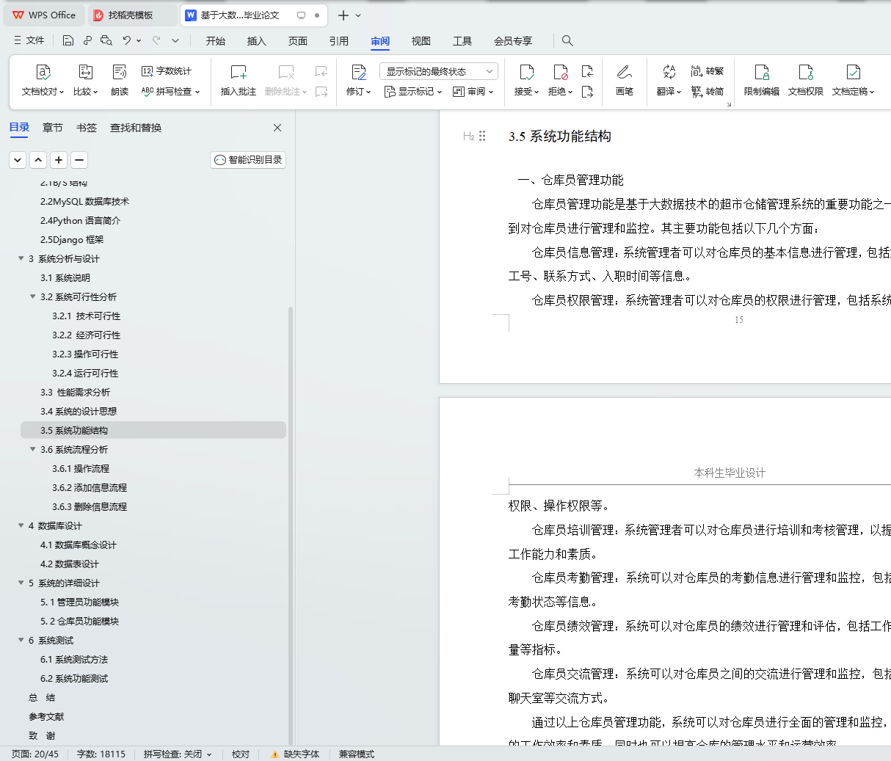891x761 pixels.
Task: Click the 页面: 20/45 page indicator
Action: (x=35, y=754)
